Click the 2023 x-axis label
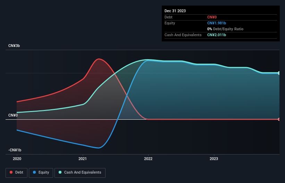 [214, 159]
